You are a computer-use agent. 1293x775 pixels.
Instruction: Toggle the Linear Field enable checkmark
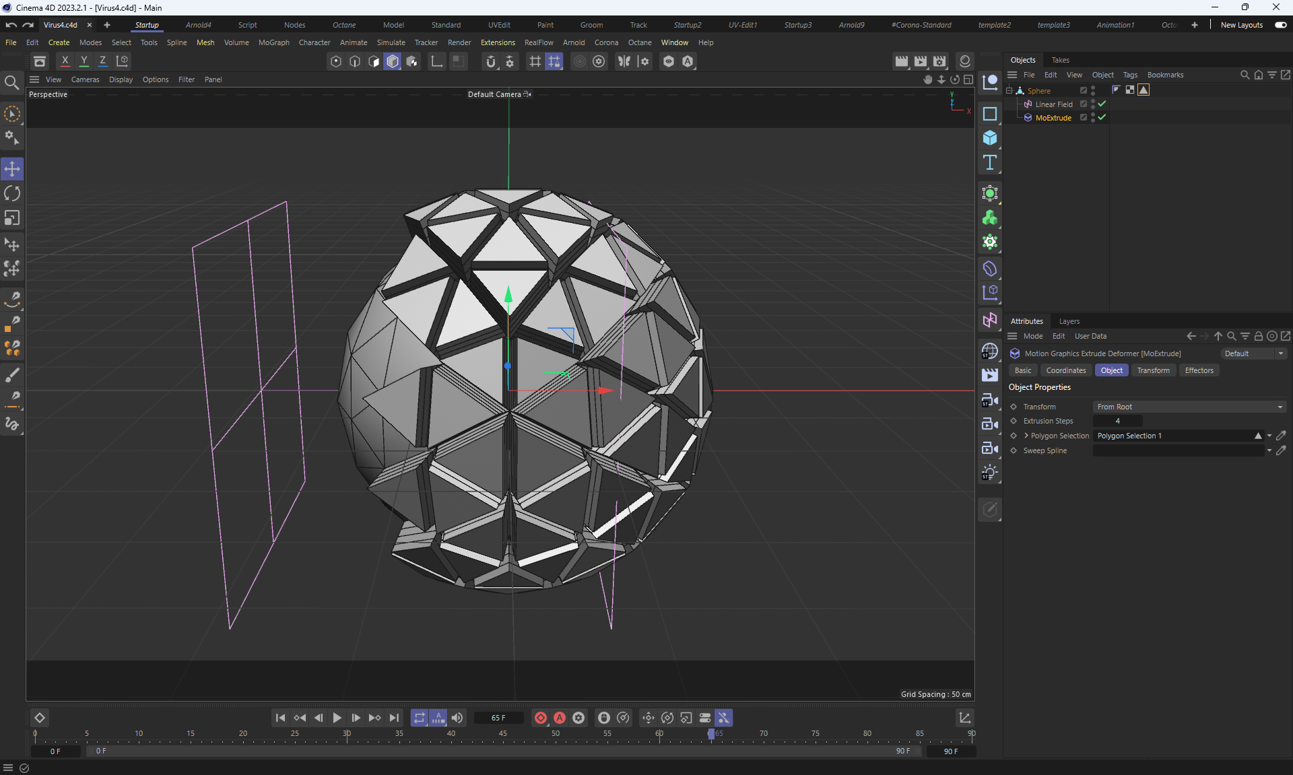(x=1102, y=104)
